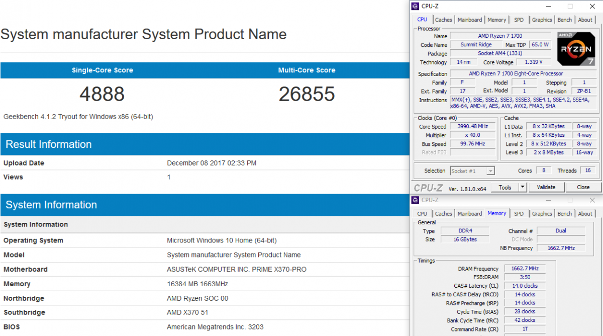
Task: Click the upload date December 08 2017 02:33 PM
Action: point(212,163)
